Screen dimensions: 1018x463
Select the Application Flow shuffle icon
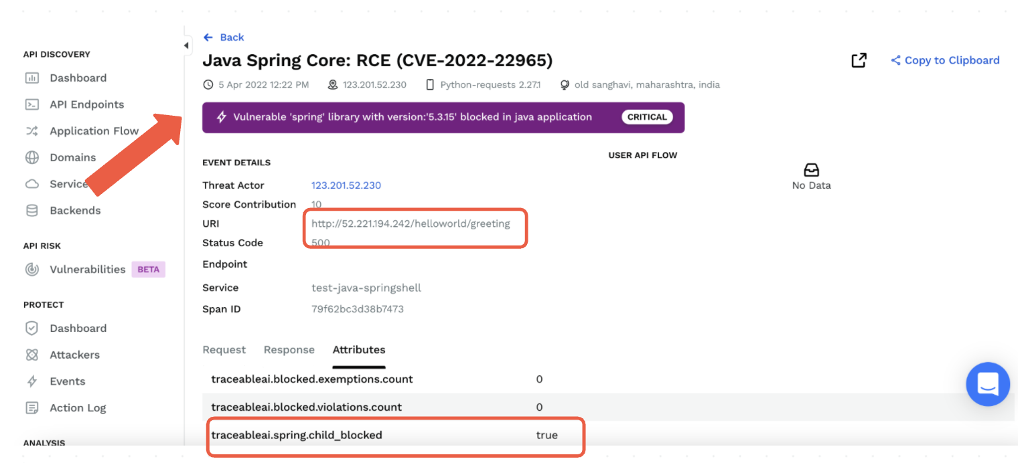click(x=31, y=131)
